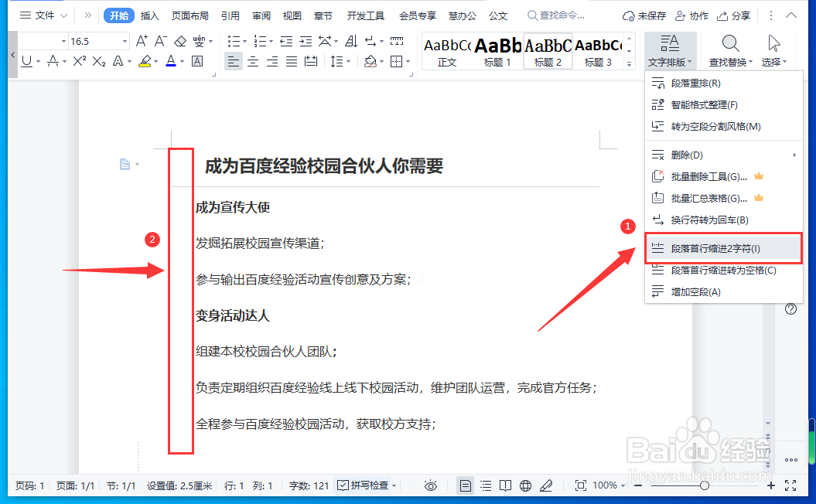Click the 查找替换 magnifier button
The height and width of the screenshot is (504, 816).
pyautogui.click(x=731, y=50)
